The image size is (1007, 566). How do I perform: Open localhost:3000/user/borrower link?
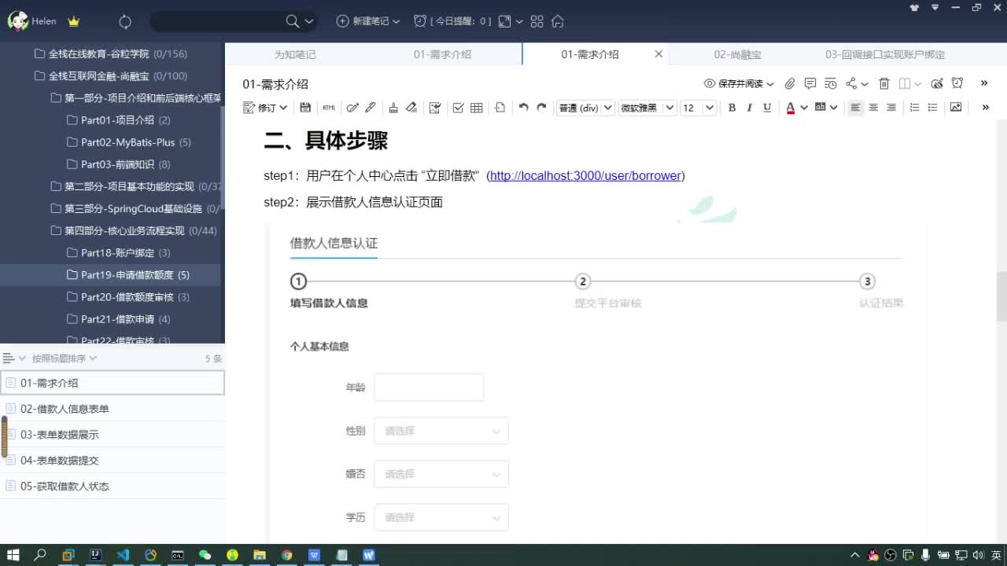585,176
